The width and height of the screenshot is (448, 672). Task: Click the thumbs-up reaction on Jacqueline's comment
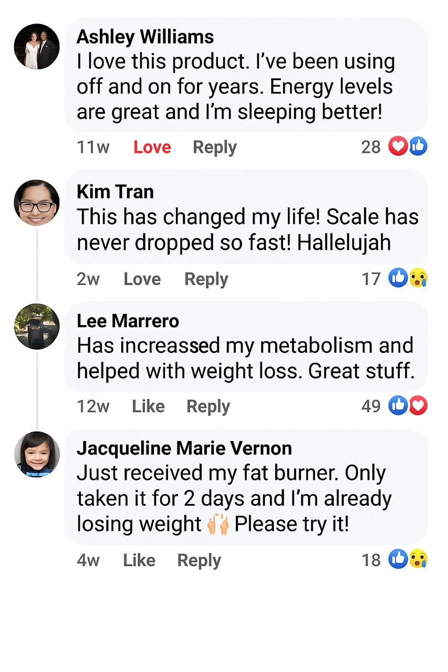398,560
